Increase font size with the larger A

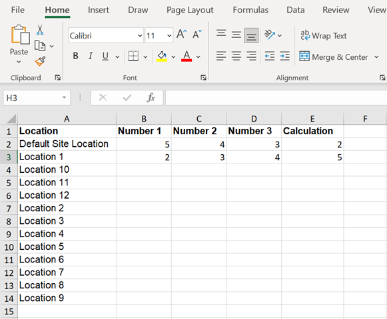[182, 35]
